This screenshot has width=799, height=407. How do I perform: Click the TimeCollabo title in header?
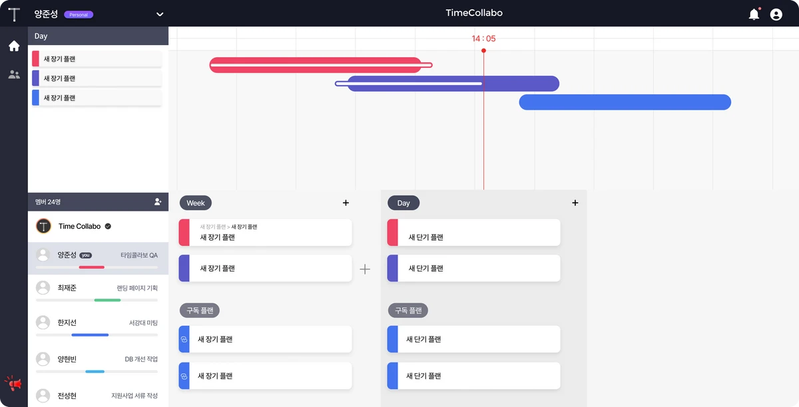click(474, 13)
